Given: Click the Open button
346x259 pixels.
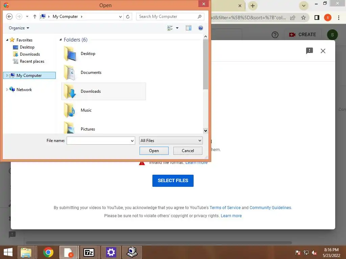Looking at the screenshot, I should coord(154,151).
